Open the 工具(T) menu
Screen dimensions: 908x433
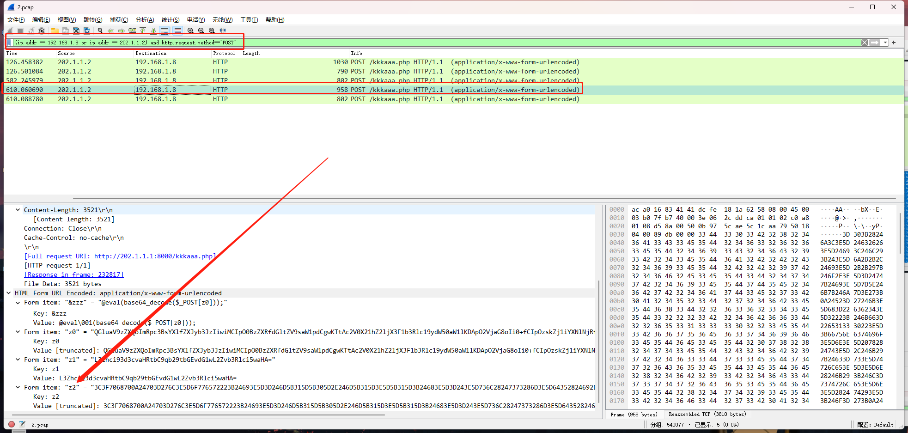249,19
